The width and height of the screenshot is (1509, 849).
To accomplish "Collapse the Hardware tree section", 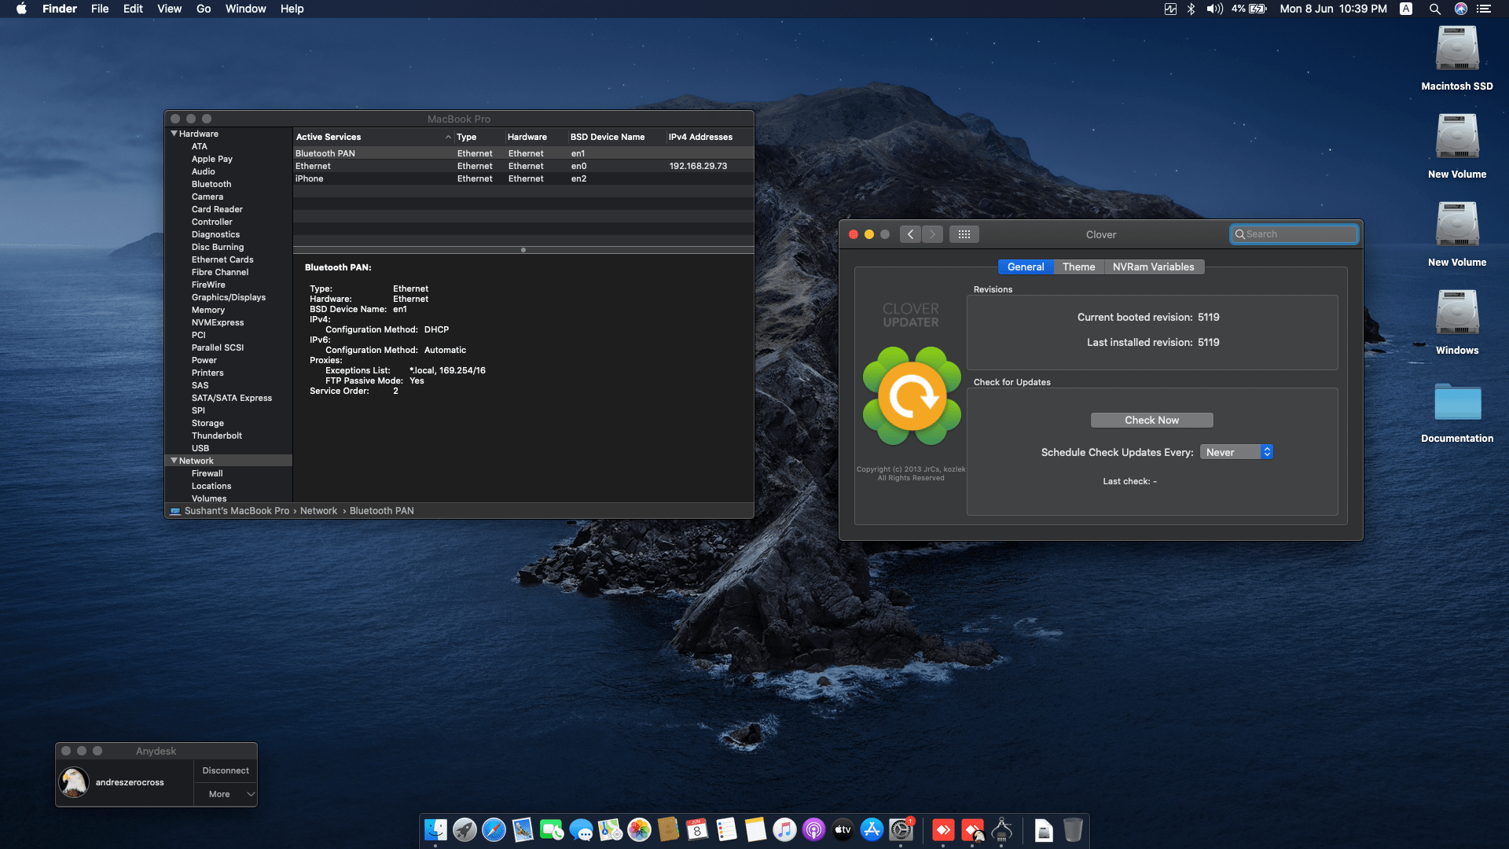I will (x=174, y=134).
